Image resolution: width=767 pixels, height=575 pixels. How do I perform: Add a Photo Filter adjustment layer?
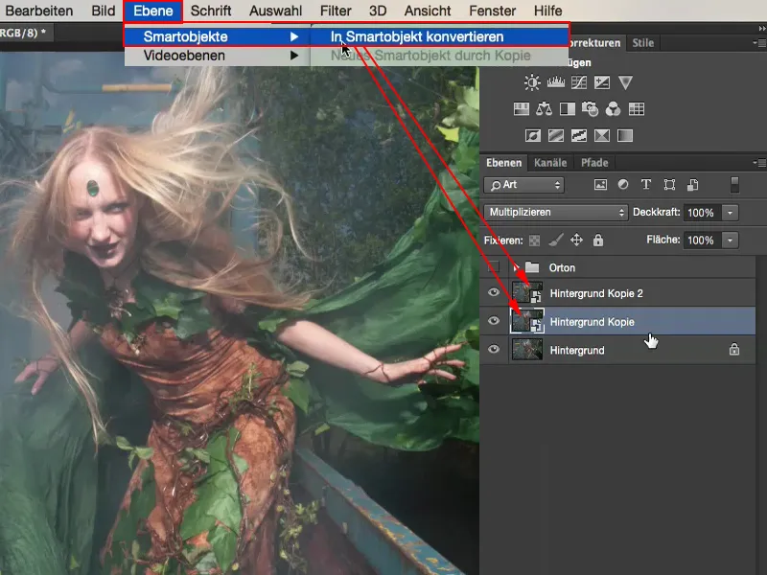pyautogui.click(x=590, y=108)
